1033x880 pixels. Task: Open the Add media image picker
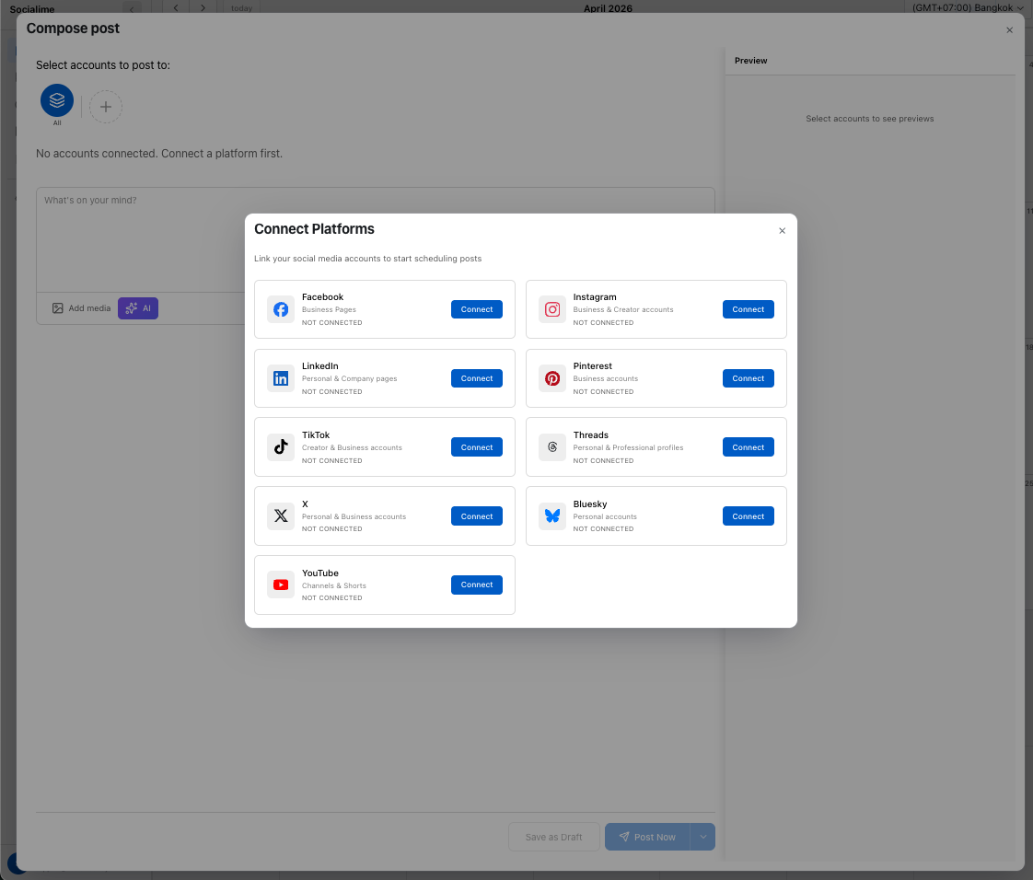click(81, 307)
